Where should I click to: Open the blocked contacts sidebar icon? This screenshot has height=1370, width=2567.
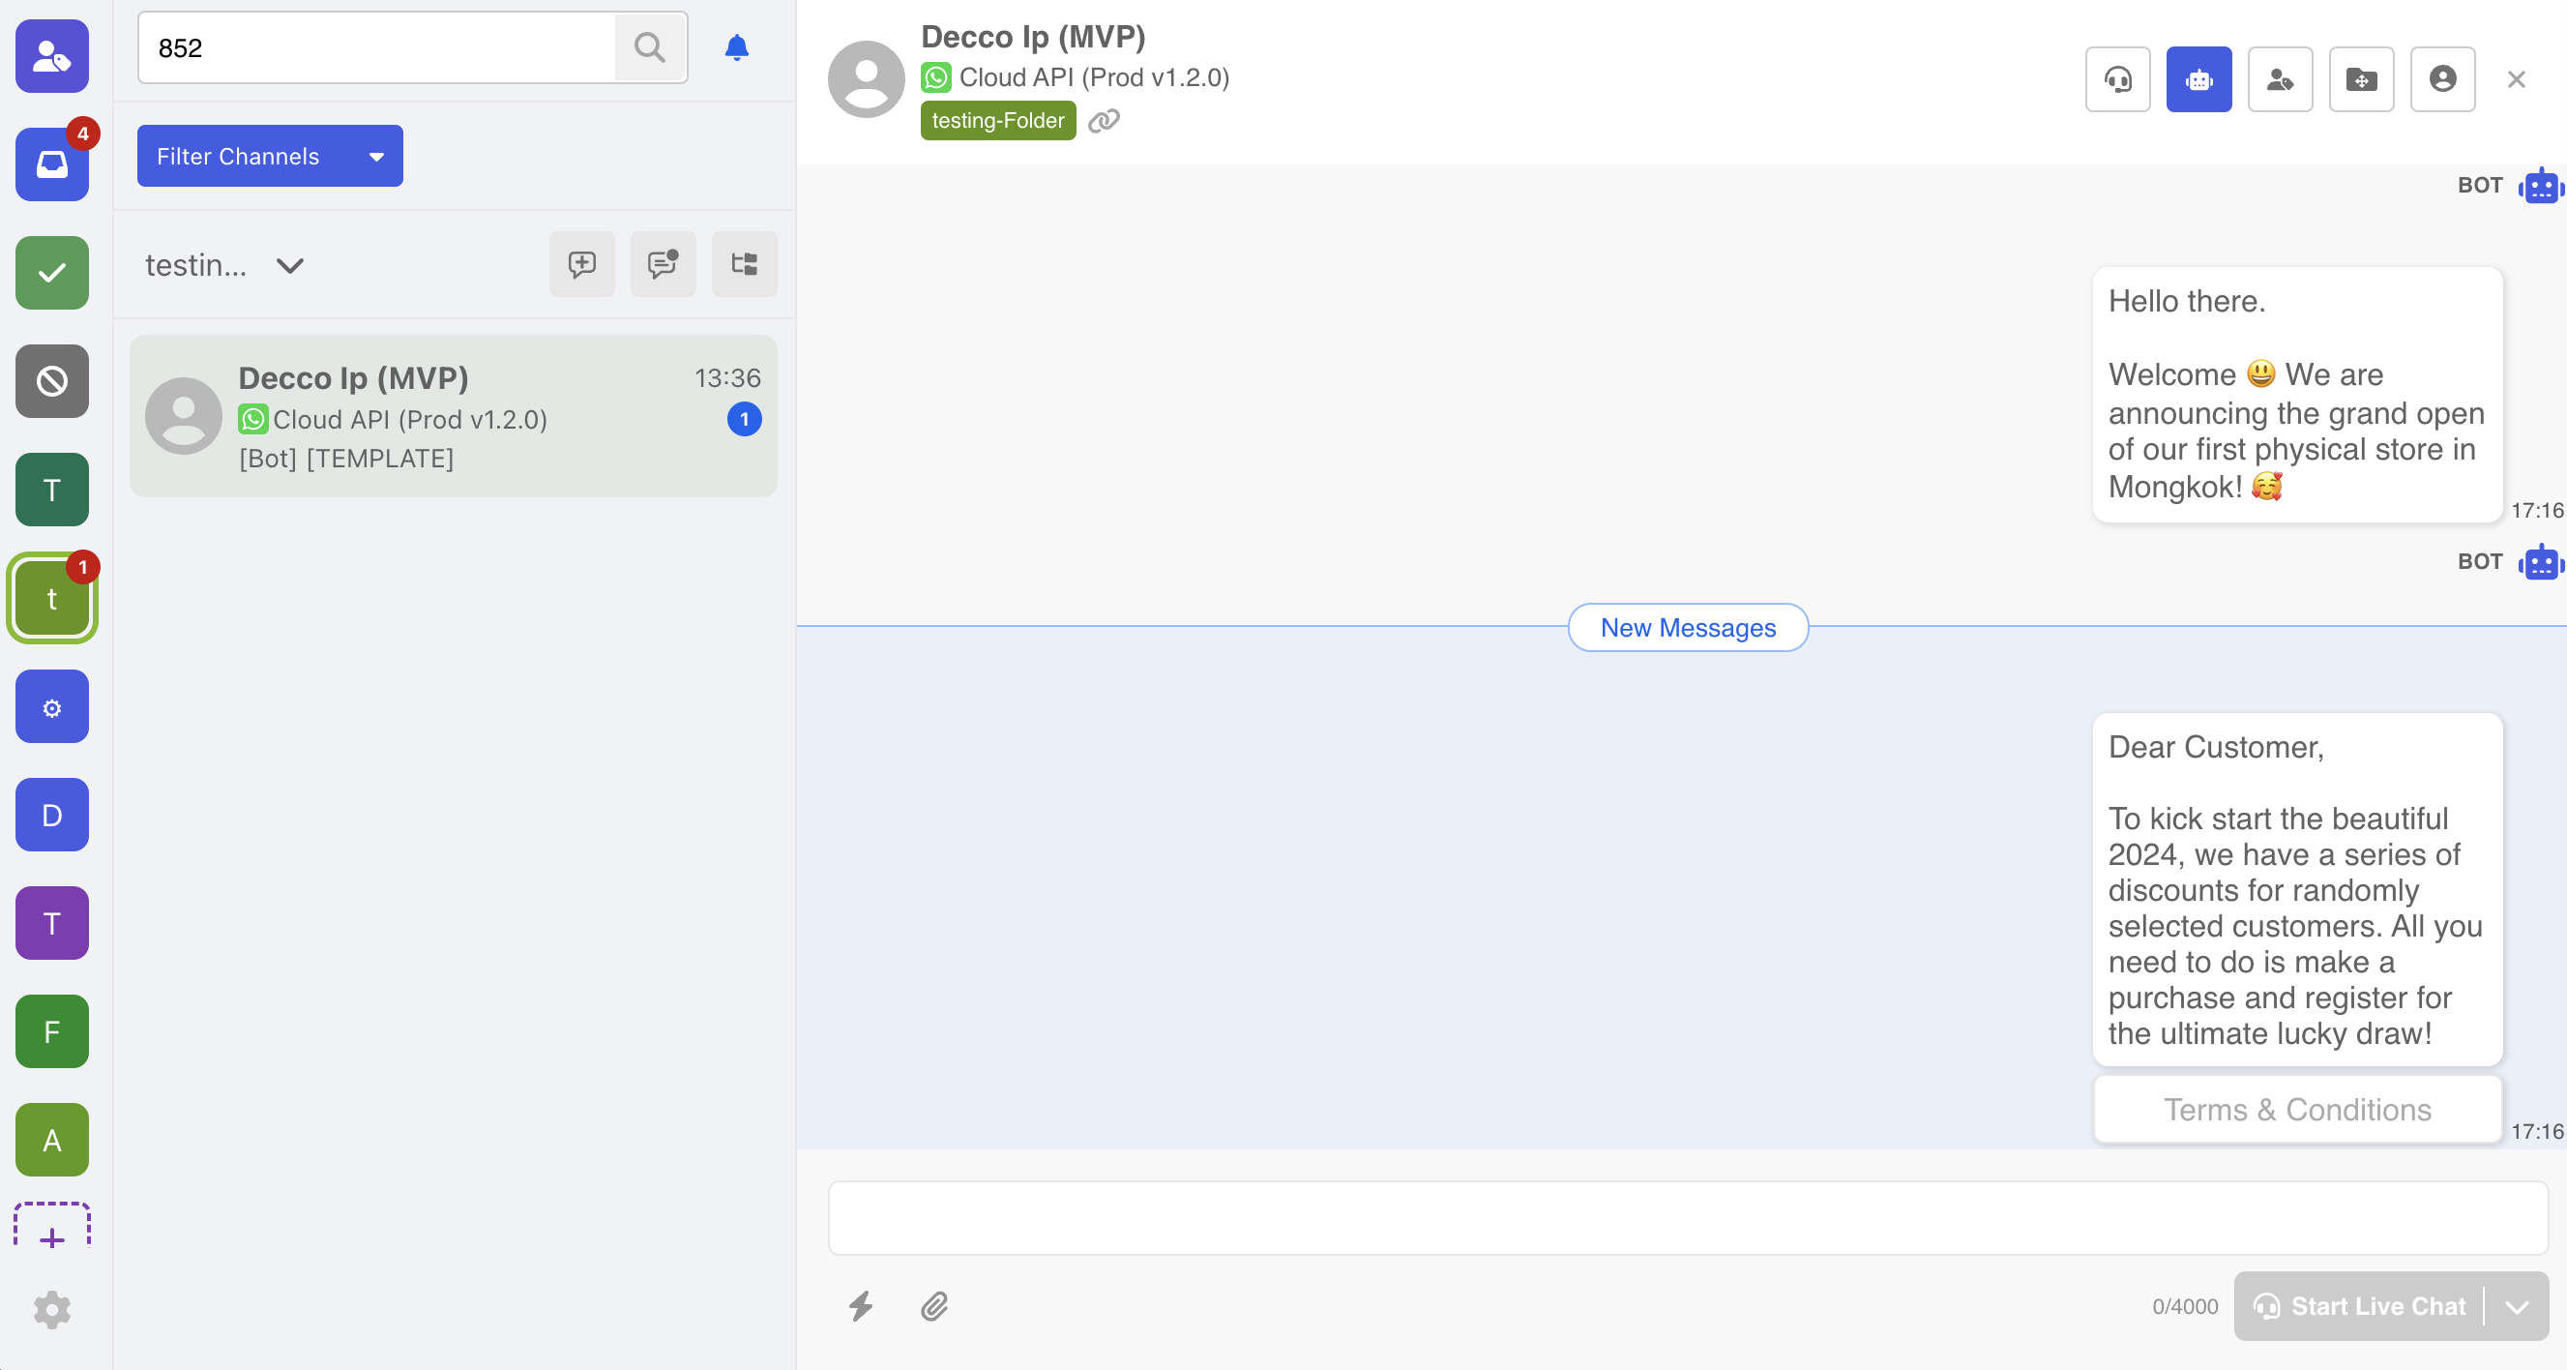pos(52,381)
